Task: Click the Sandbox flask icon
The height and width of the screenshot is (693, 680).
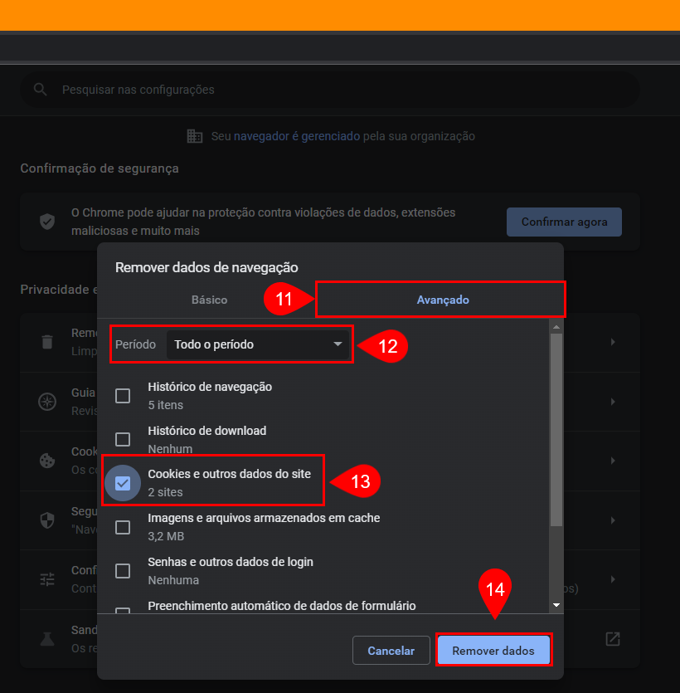Action: 47,638
